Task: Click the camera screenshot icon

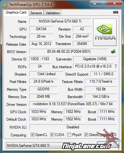Action: tap(116, 12)
